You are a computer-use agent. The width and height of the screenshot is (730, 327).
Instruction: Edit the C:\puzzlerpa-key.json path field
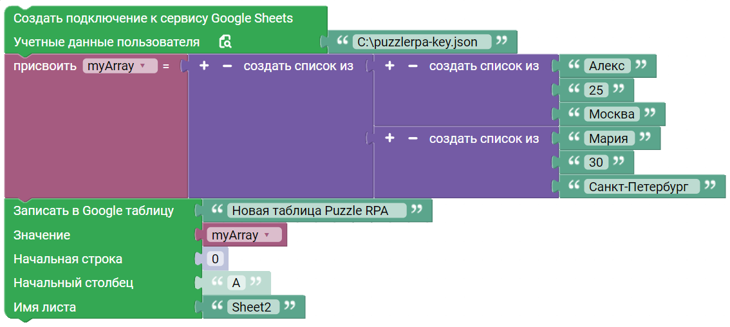[x=422, y=42]
